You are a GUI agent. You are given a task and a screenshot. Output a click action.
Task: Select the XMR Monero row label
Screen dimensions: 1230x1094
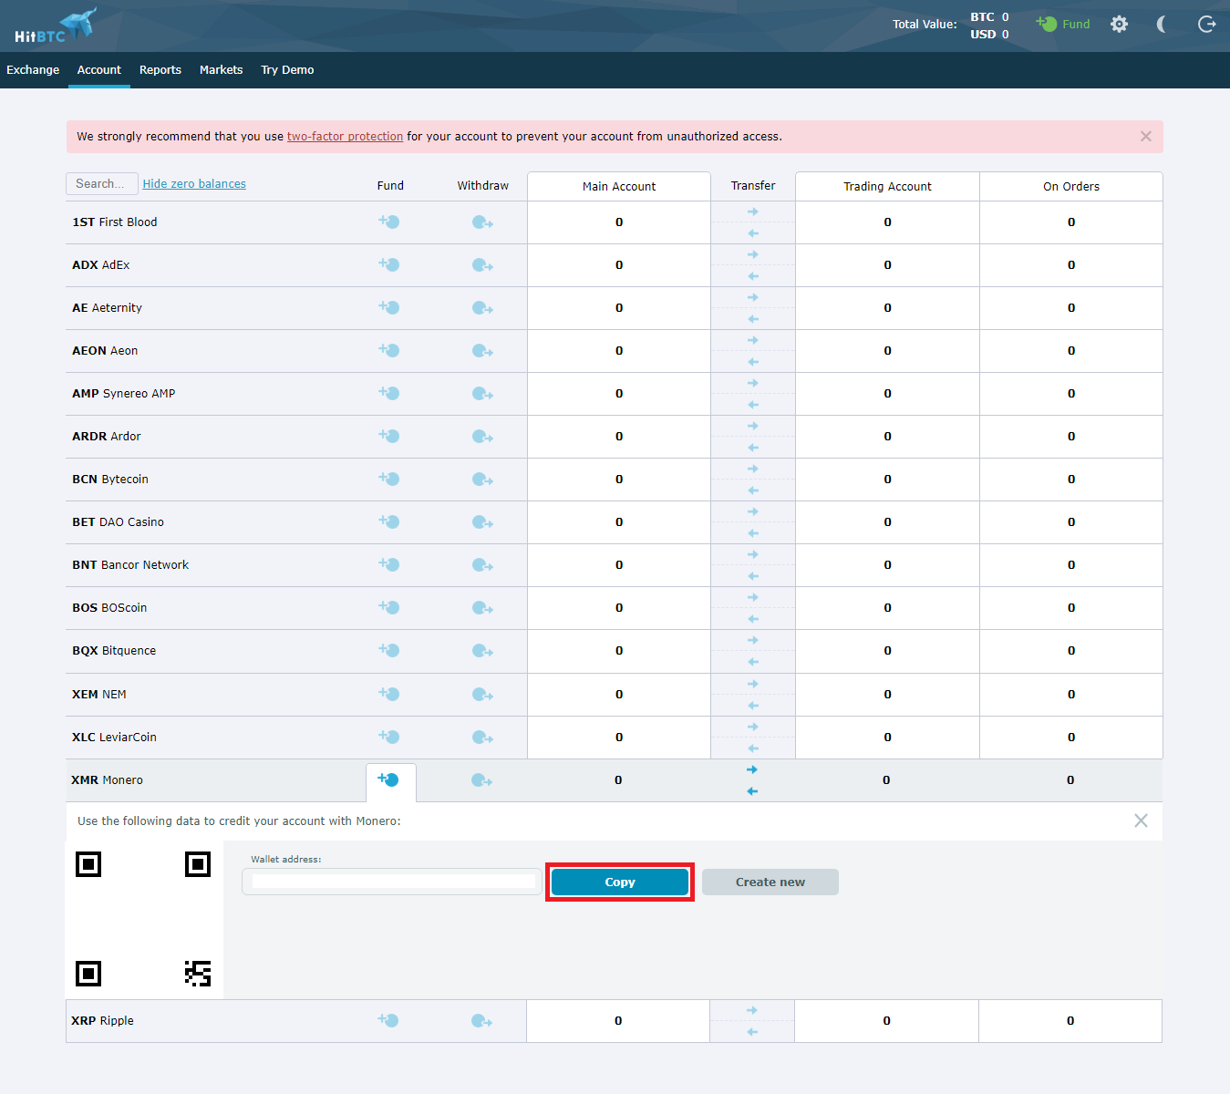point(107,780)
